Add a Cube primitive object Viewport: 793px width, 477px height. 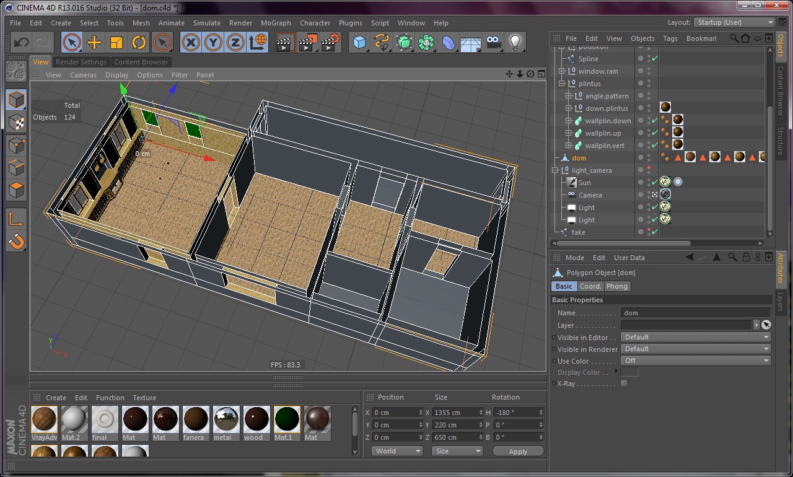[359, 43]
